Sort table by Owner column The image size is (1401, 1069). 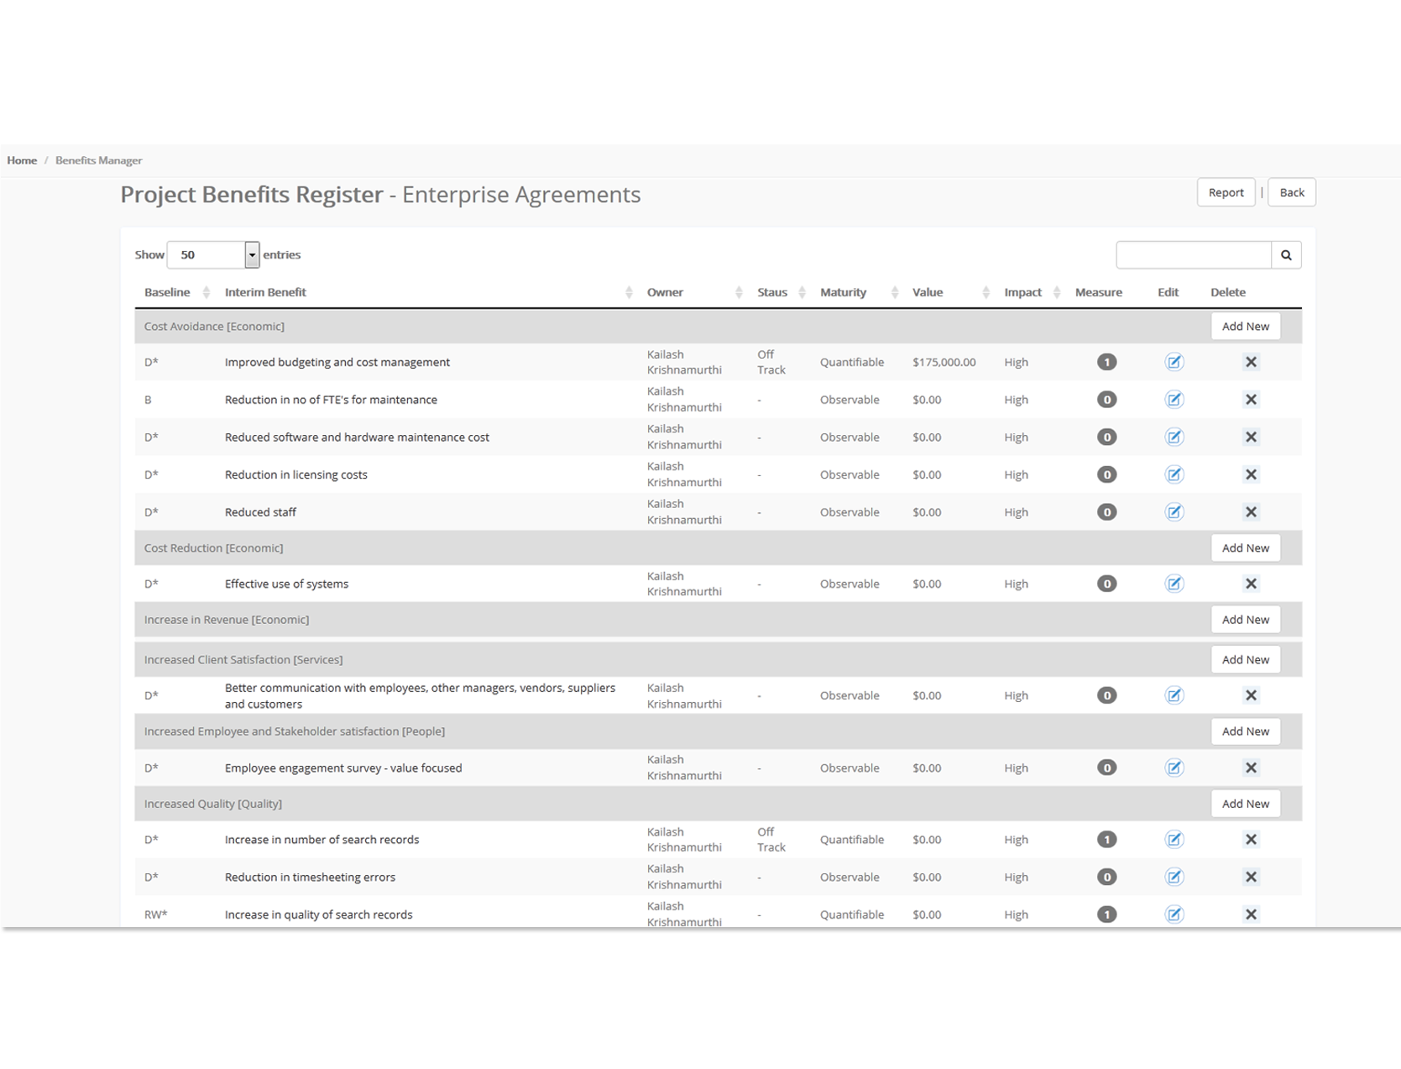pos(695,292)
